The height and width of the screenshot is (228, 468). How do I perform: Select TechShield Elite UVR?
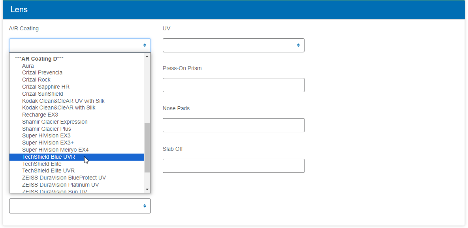[x=76, y=171]
